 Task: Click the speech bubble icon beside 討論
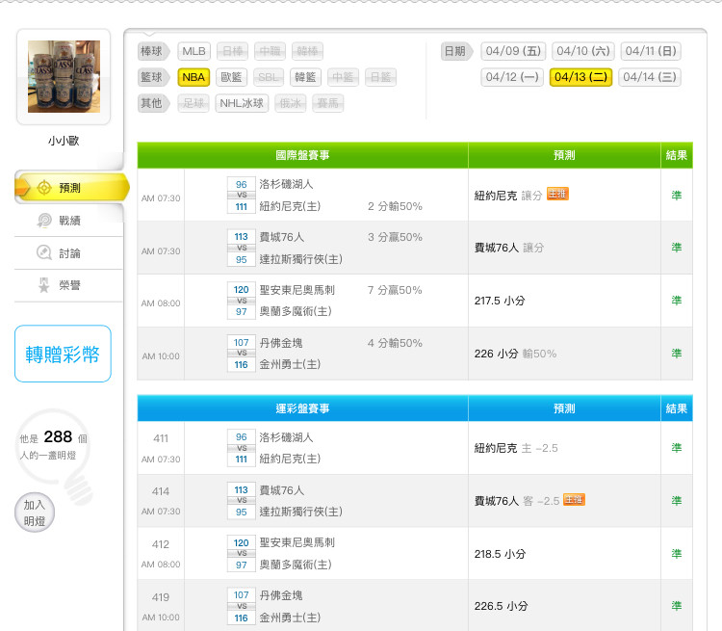[43, 252]
